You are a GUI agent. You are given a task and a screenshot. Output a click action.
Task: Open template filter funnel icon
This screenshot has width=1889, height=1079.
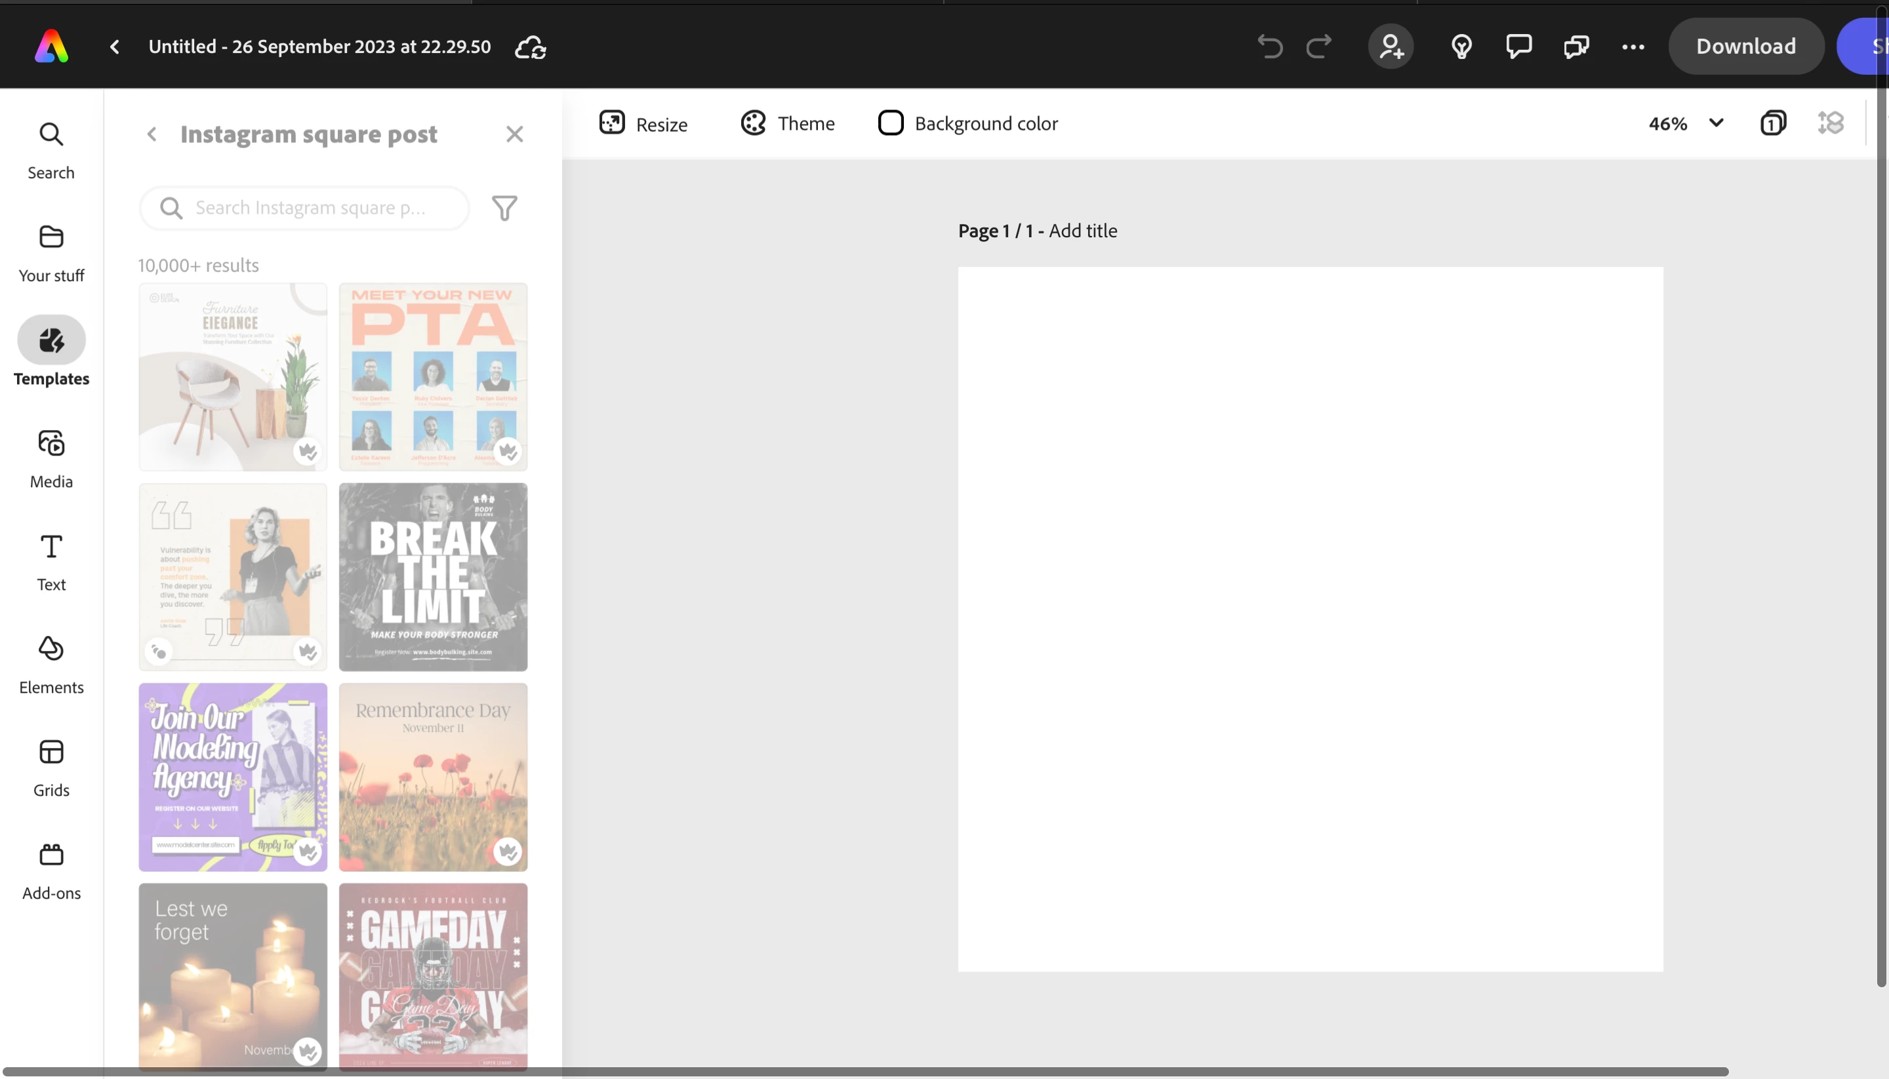[505, 208]
